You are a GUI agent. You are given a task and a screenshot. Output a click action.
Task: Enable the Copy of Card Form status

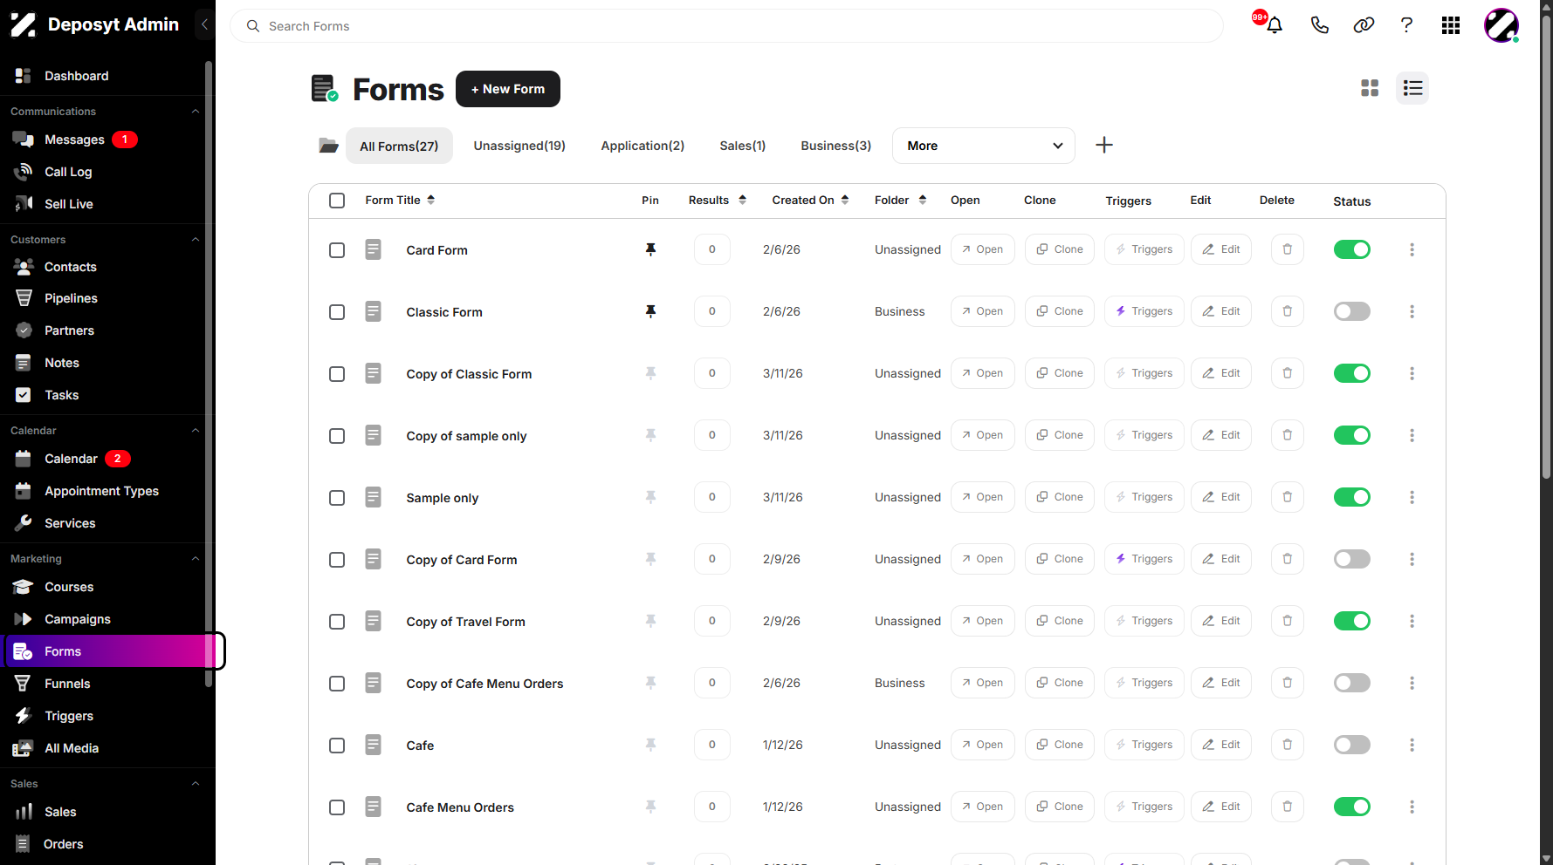(x=1351, y=559)
